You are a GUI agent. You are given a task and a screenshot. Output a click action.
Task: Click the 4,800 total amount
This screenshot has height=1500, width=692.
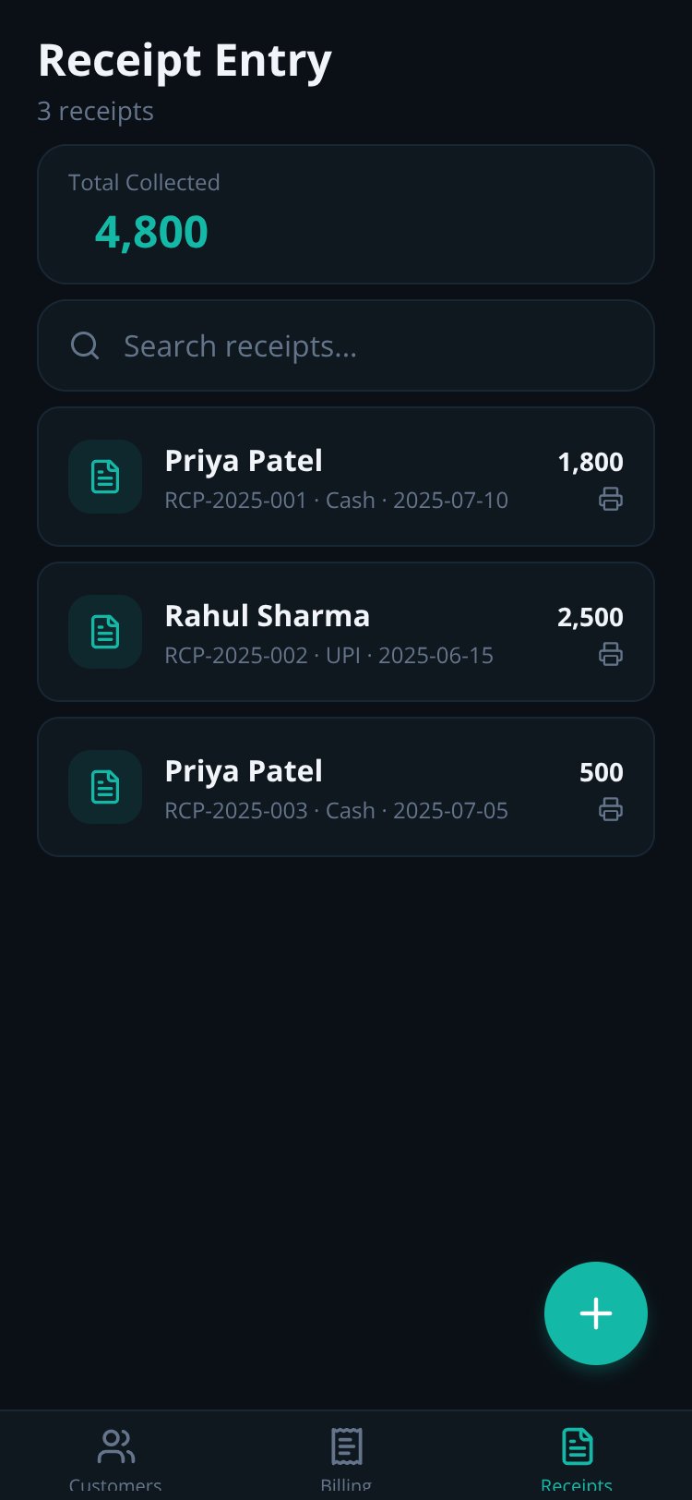[151, 232]
